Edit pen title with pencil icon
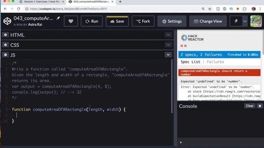 tap(58, 18)
